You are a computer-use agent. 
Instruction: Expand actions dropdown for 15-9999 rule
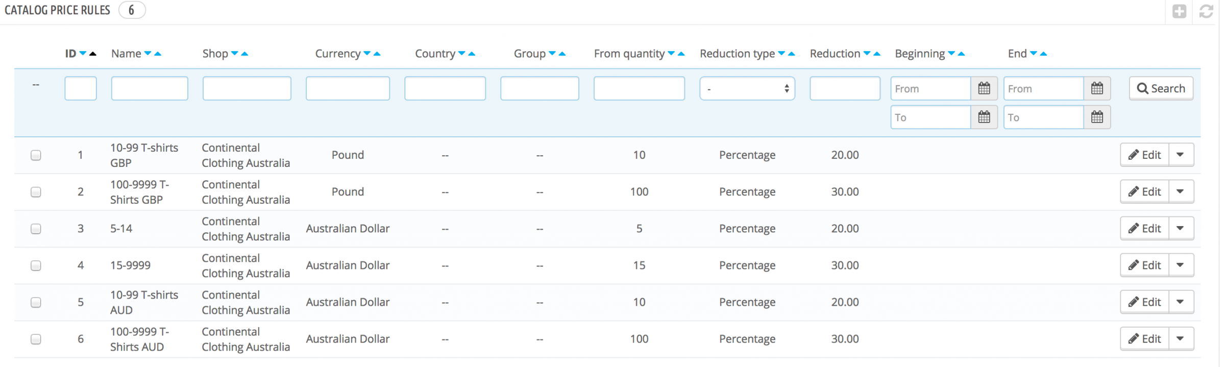click(1180, 265)
